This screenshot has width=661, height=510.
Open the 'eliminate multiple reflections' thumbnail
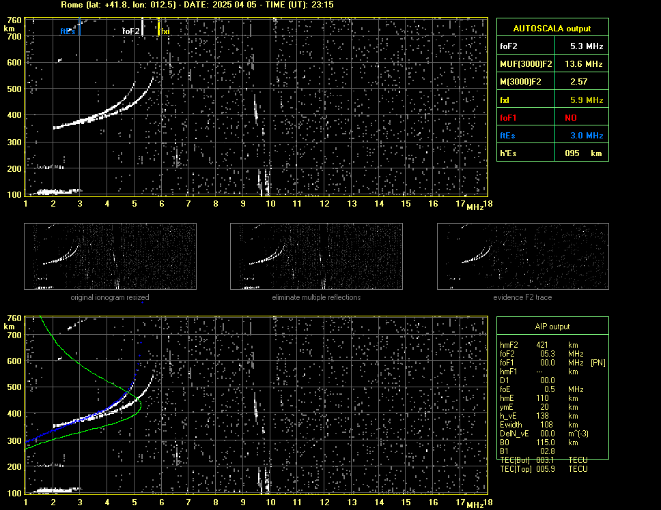pyautogui.click(x=316, y=256)
